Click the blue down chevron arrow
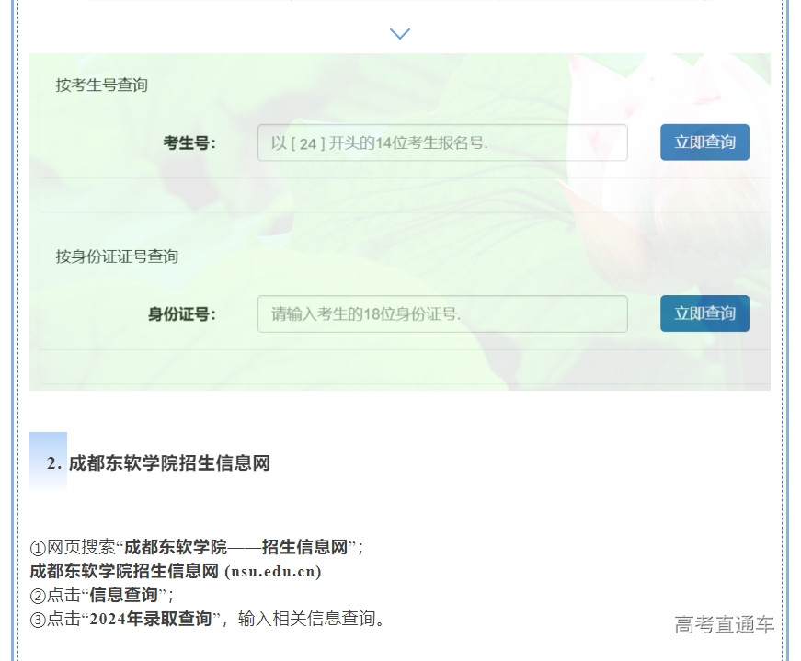Screen dimensions: 801x661 399,34
